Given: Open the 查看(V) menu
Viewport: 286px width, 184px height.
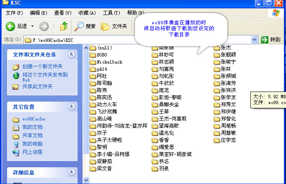Looking at the screenshot, I should pyautogui.click(x=63, y=13).
